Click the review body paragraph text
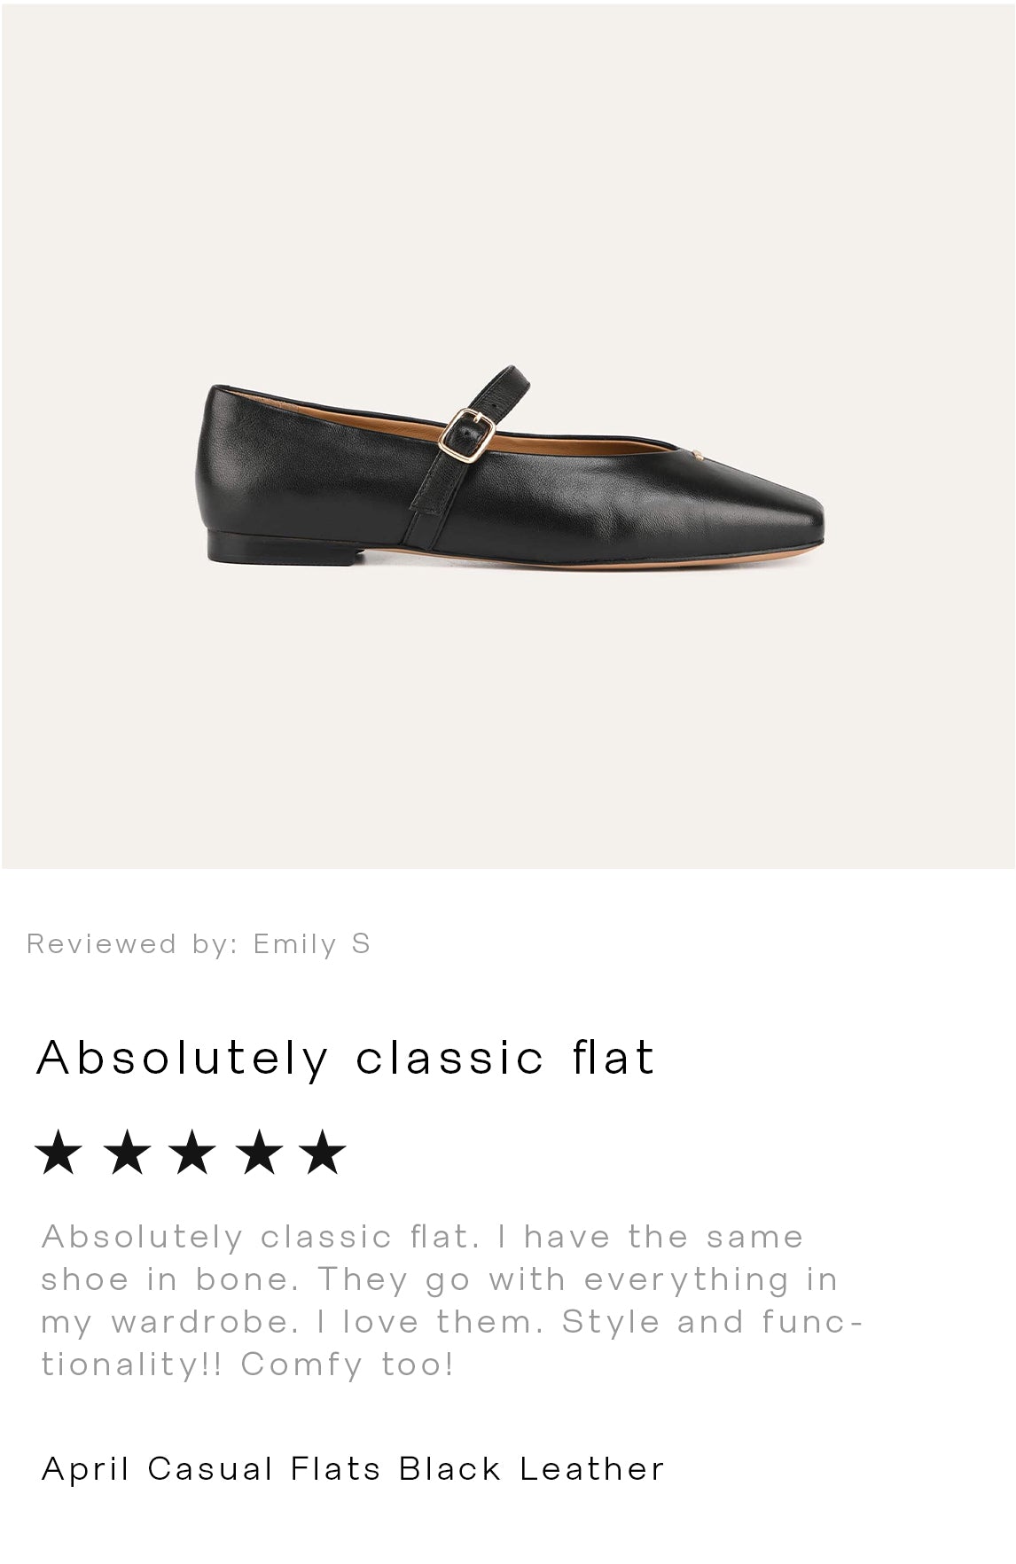Viewport: 1016px width, 1564px height. (x=443, y=1300)
